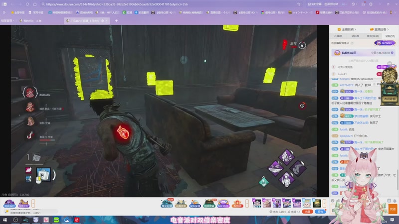
Task: Open the browser main menu icon
Action: 363,4
